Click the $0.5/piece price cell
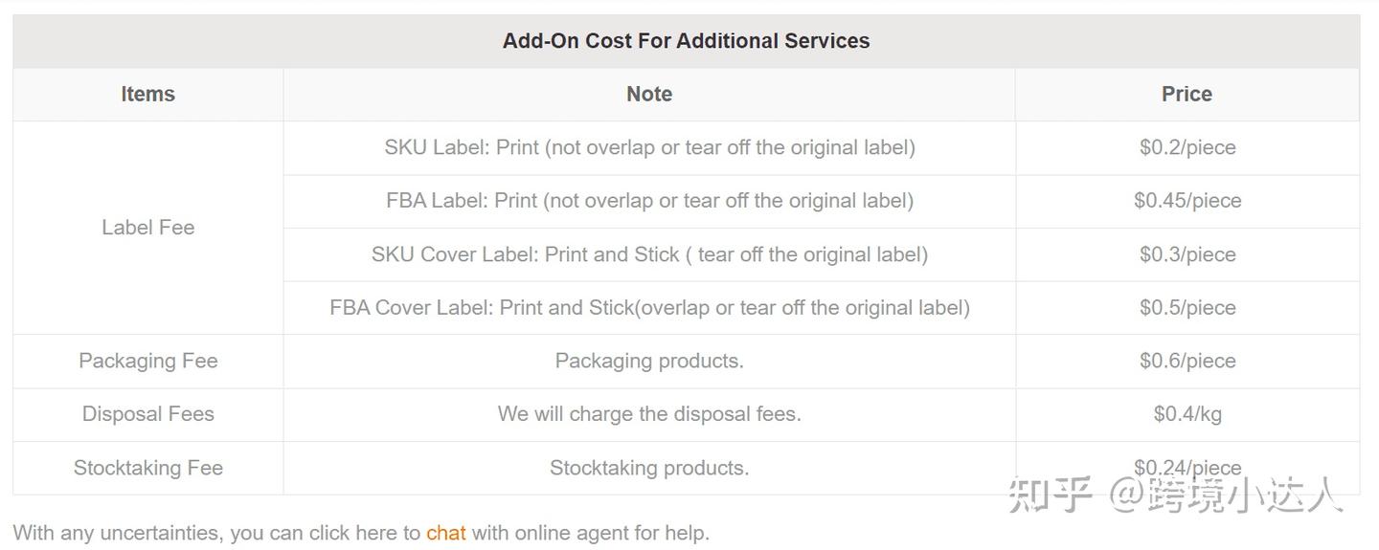This screenshot has height=550, width=1379. (x=1187, y=308)
